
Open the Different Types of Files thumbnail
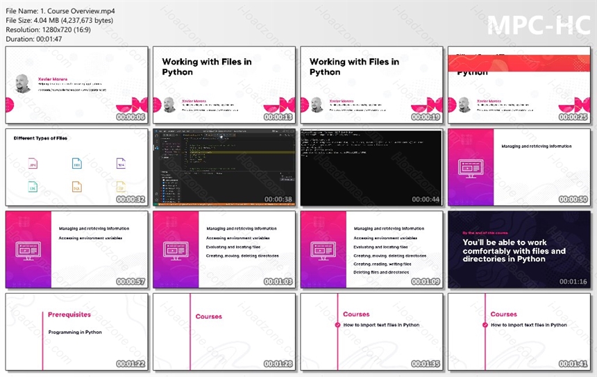(x=76, y=167)
